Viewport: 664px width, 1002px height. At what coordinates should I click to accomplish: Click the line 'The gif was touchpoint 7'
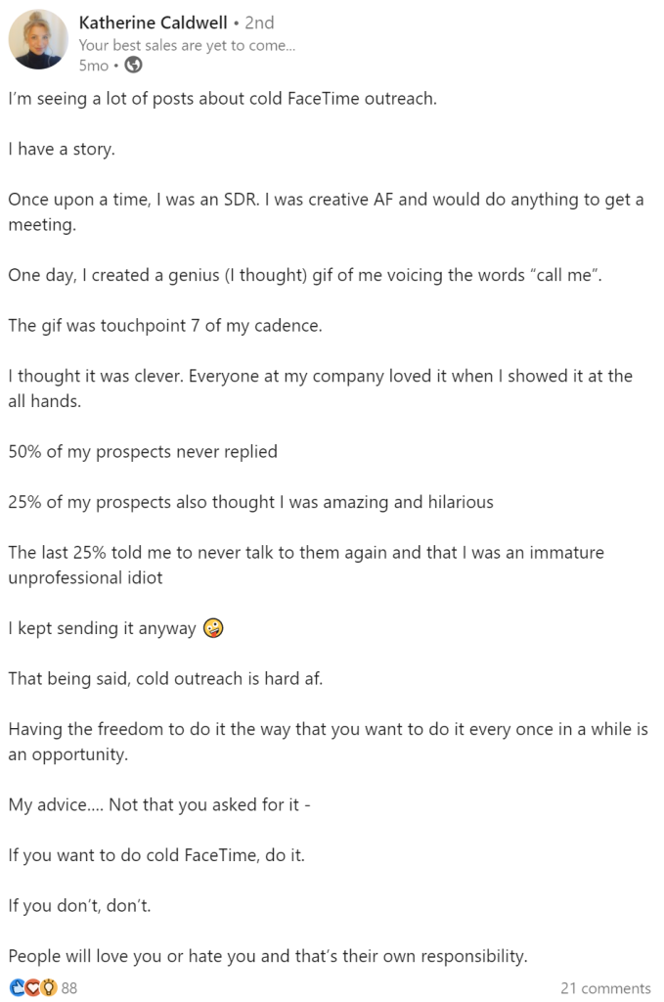pos(165,326)
